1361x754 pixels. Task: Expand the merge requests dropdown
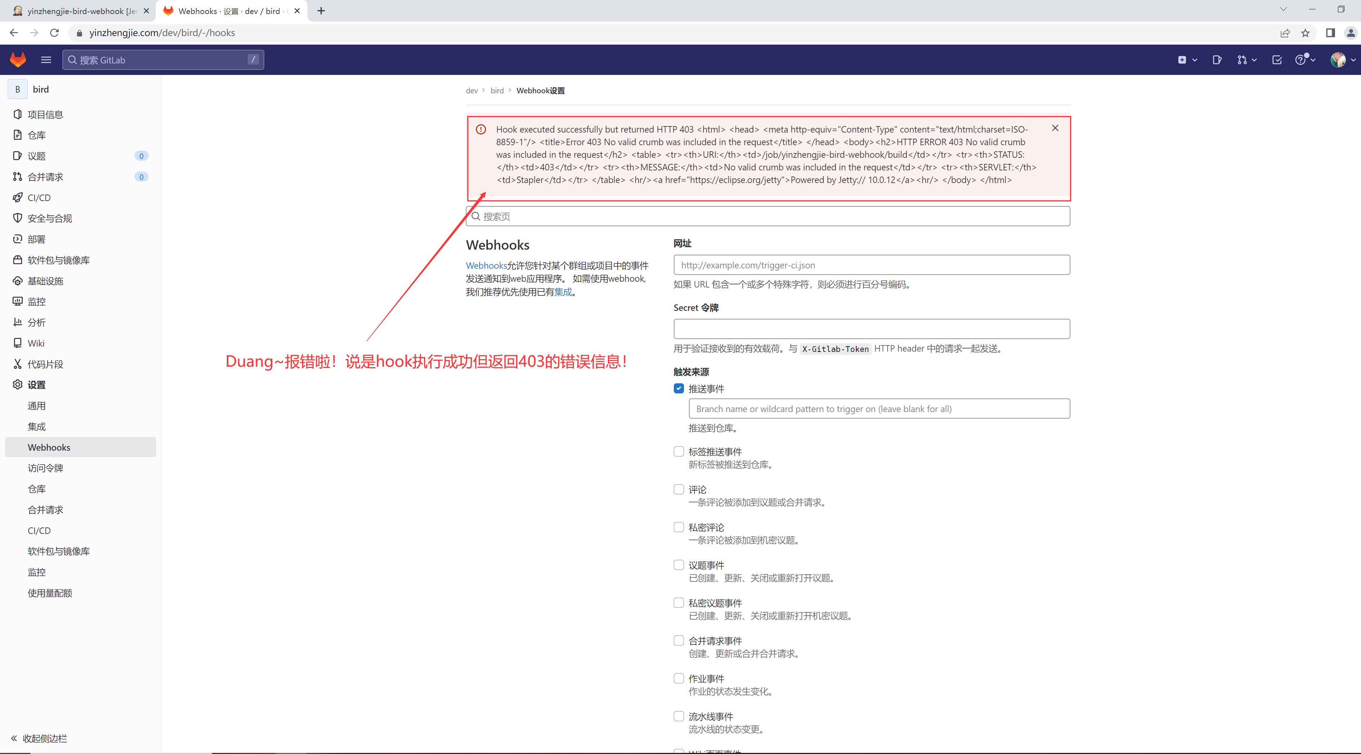coord(1246,60)
